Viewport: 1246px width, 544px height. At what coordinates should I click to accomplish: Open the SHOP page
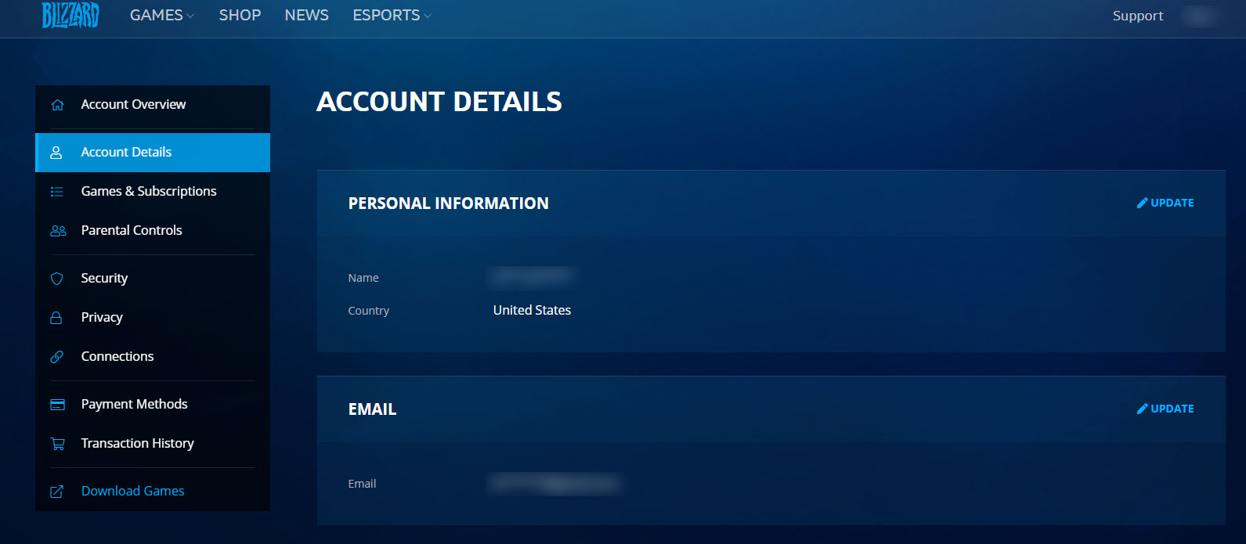(x=240, y=16)
